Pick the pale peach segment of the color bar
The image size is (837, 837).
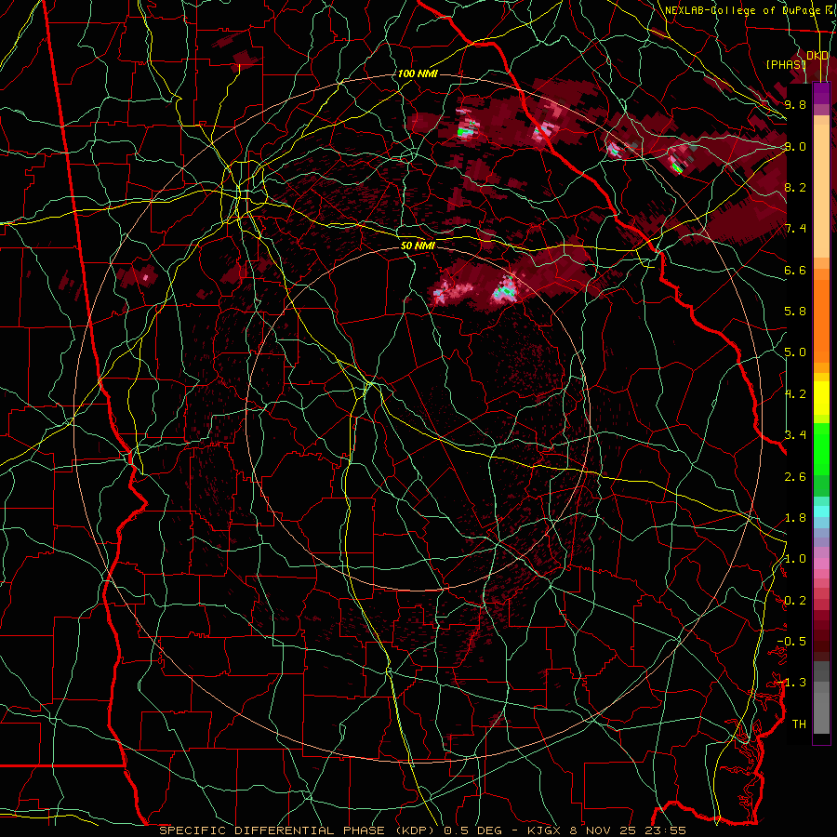(821, 192)
